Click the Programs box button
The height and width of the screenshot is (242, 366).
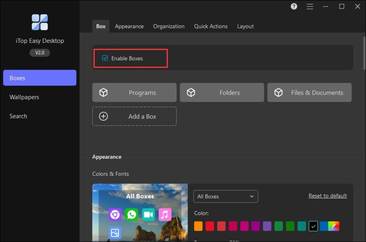pos(134,93)
